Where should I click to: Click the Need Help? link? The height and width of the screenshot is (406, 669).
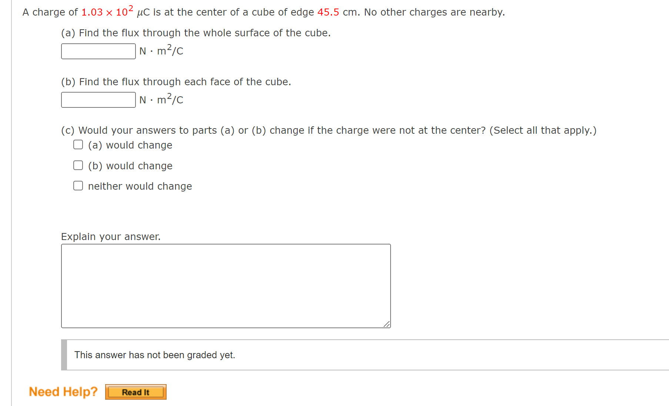[x=63, y=391]
